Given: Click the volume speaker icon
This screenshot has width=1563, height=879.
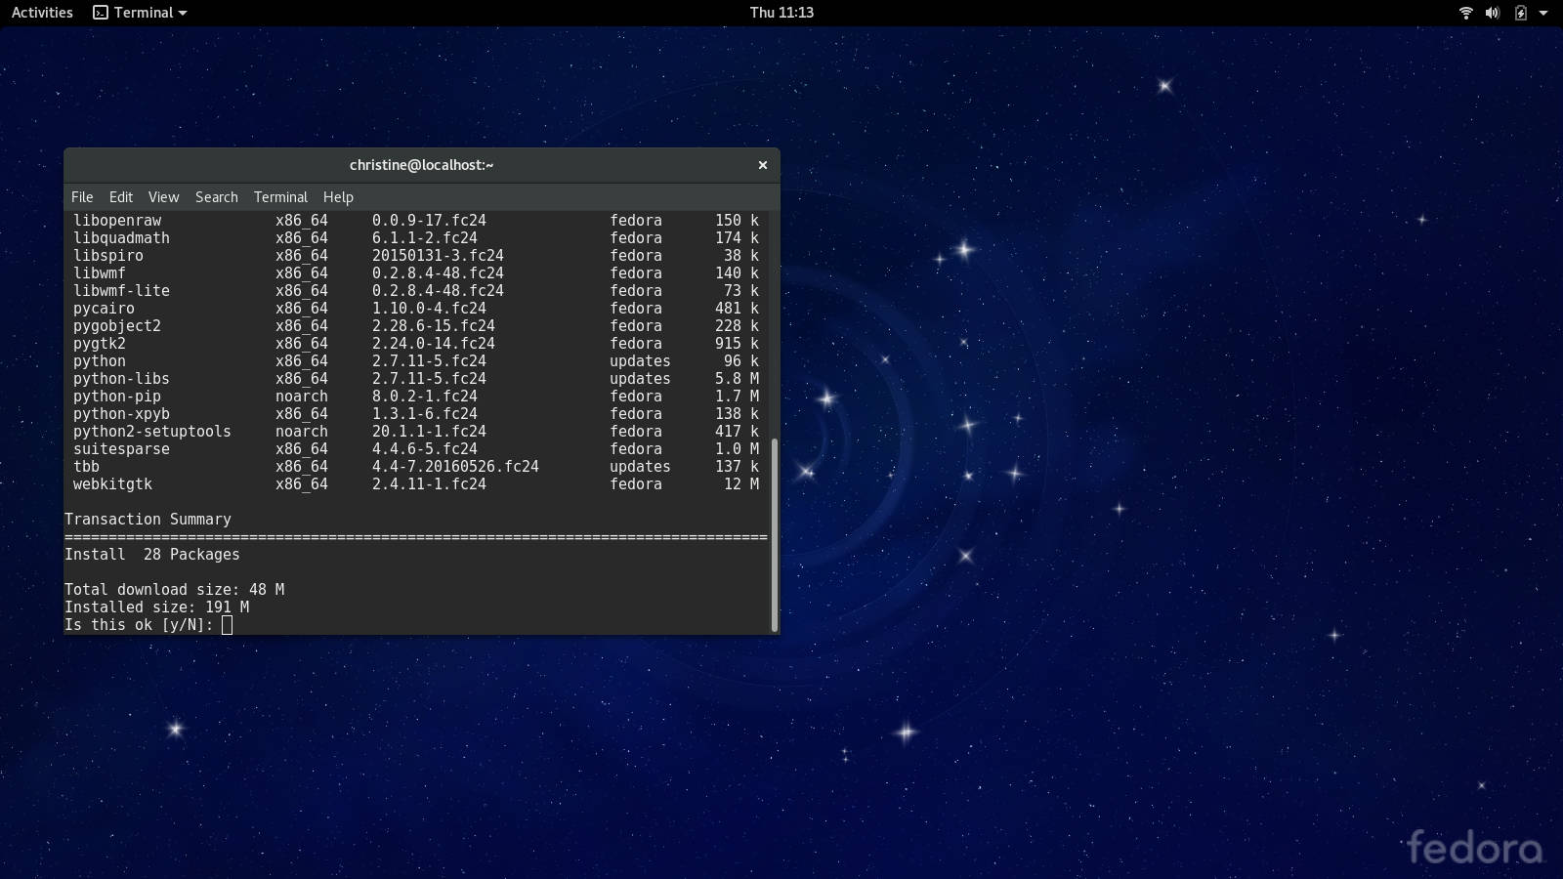Looking at the screenshot, I should [1493, 13].
